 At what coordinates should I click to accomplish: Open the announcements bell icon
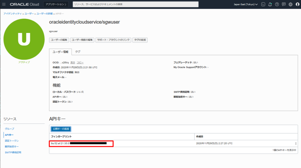pos(270,4)
